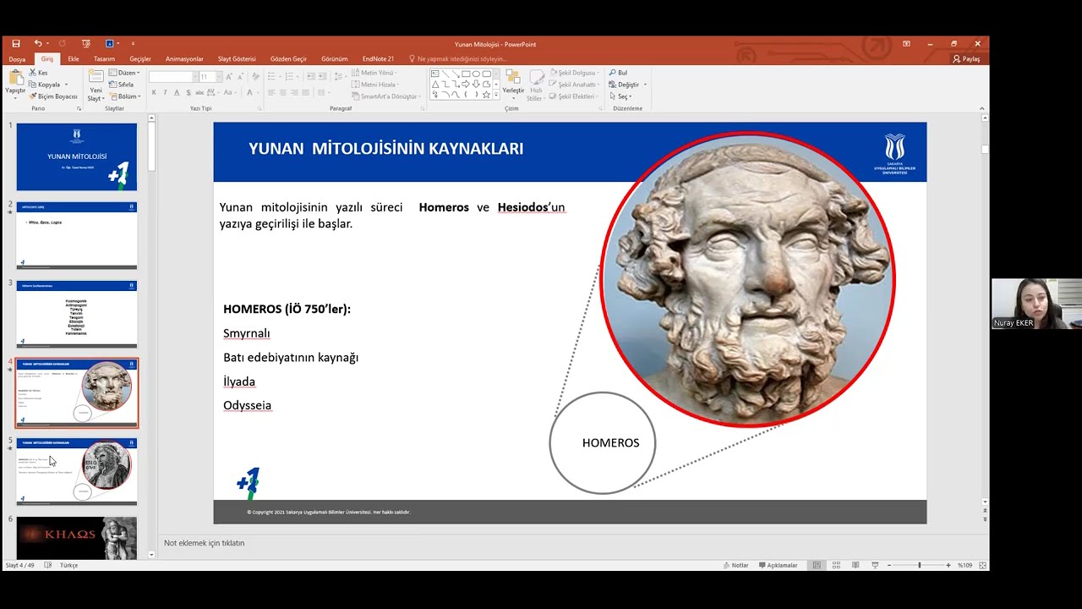Toggle bold formatting
This screenshot has height=609, width=1082.
[x=154, y=92]
